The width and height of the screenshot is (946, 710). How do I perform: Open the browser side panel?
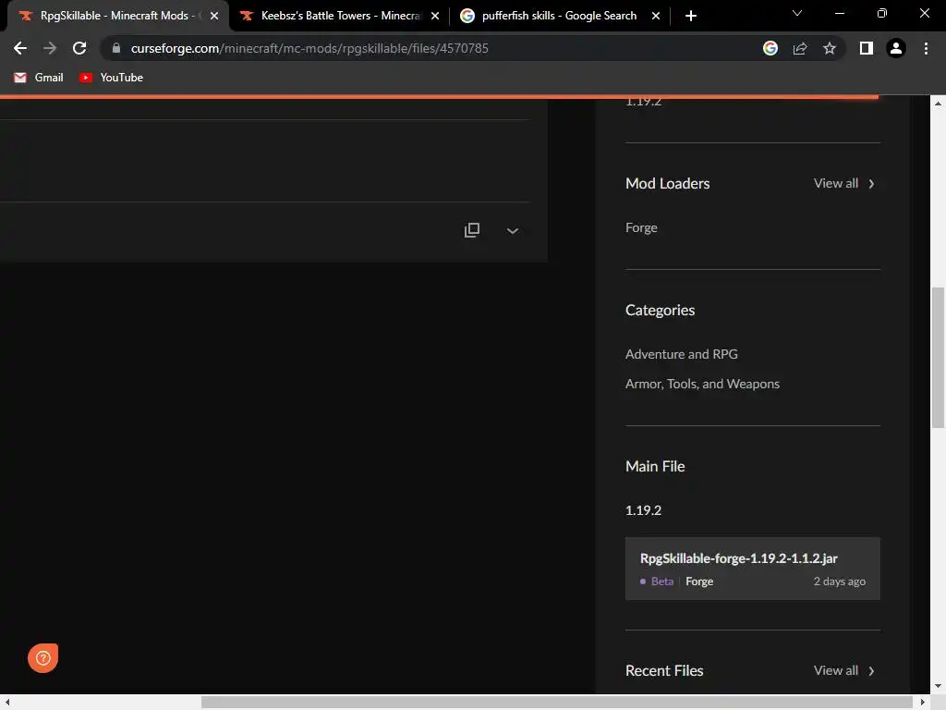pos(867,48)
